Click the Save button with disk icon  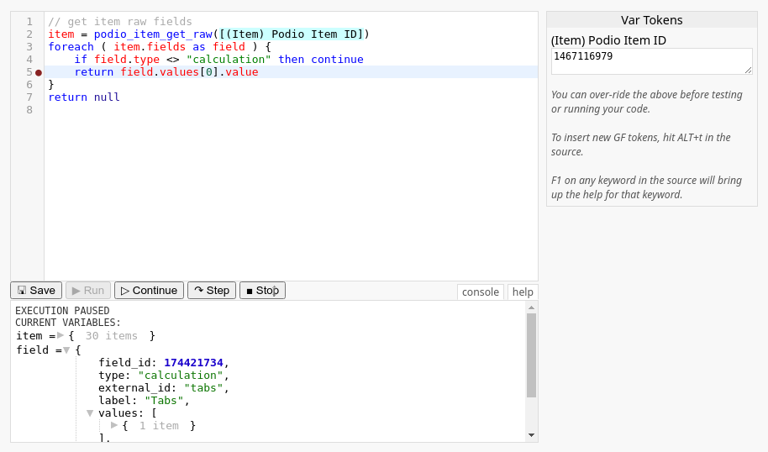[x=36, y=291]
